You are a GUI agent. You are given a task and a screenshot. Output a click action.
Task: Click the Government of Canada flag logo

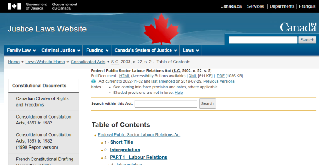point(14,6)
